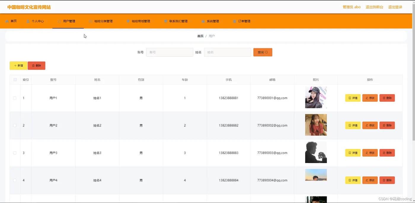Click 修改 button for 用户1

click(370, 98)
